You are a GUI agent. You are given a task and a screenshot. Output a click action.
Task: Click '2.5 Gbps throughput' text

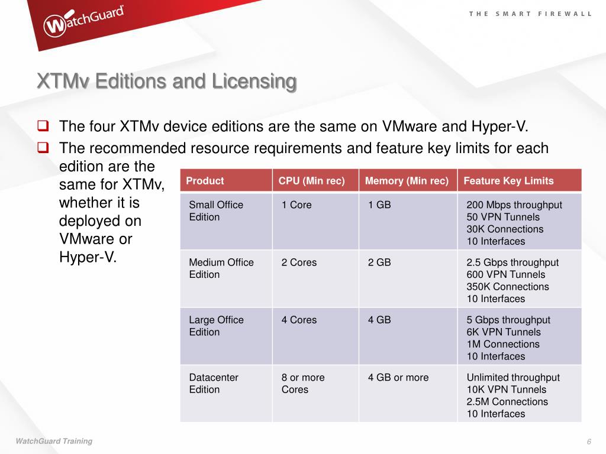point(512,262)
